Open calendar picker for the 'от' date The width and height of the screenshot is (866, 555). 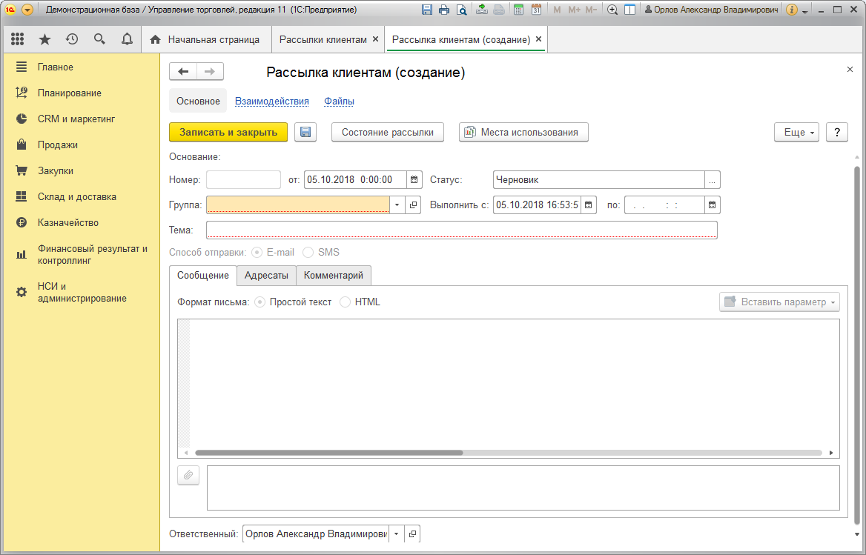(x=414, y=180)
